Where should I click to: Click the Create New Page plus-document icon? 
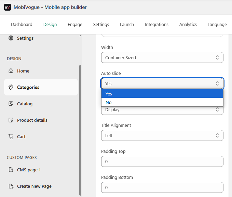click(x=11, y=186)
